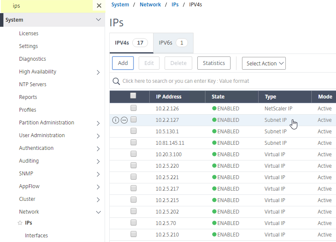Check the box for 10.2.5.215

click(x=134, y=200)
